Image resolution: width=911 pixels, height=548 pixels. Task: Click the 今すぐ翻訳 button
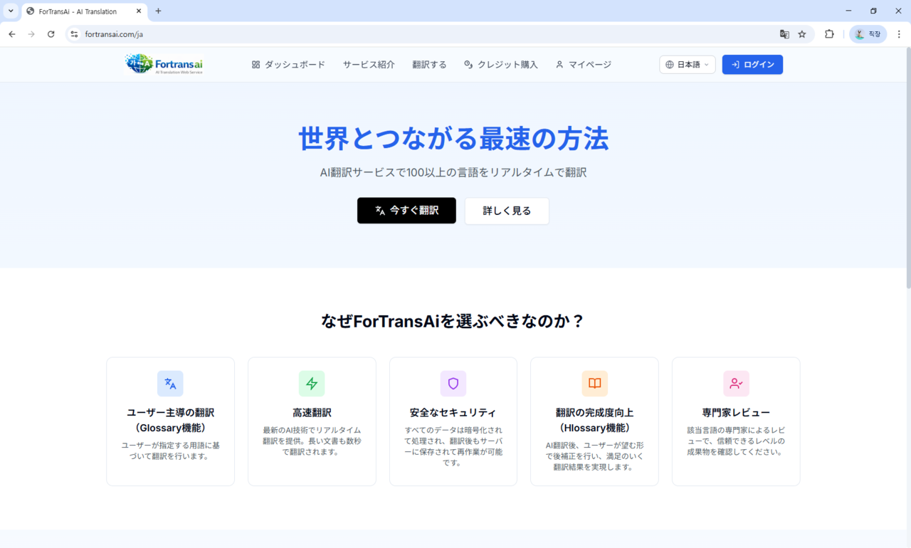406,211
